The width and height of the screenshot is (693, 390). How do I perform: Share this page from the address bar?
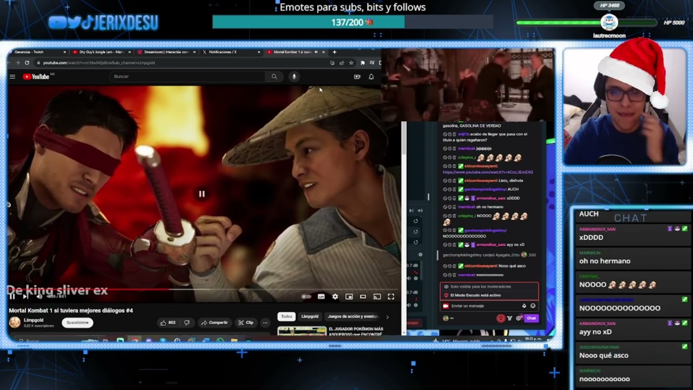(x=342, y=63)
